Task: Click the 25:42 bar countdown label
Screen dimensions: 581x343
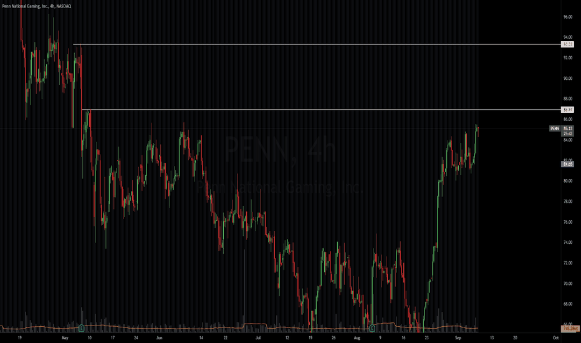Action: (x=567, y=133)
